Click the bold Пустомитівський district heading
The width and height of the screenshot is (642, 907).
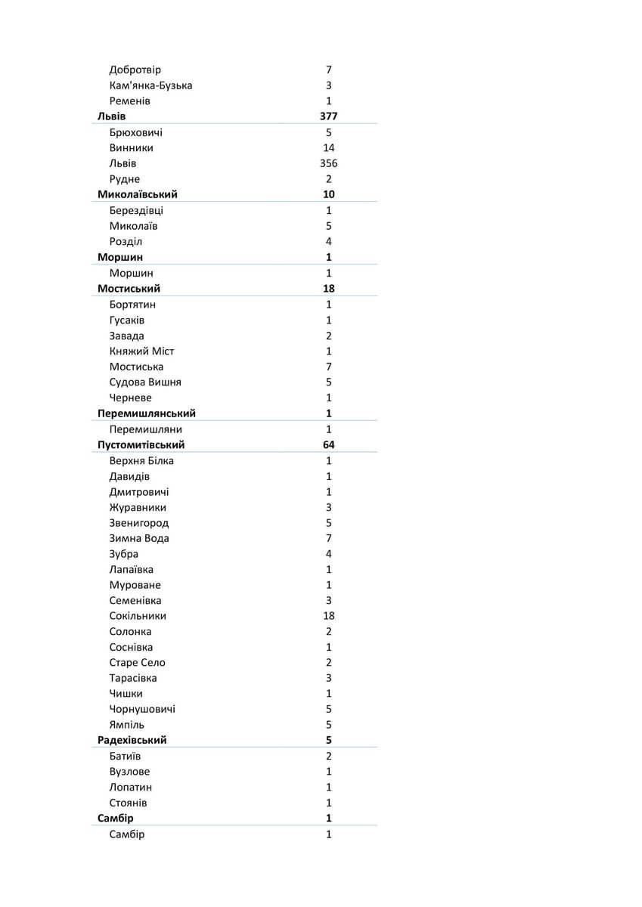(x=141, y=445)
